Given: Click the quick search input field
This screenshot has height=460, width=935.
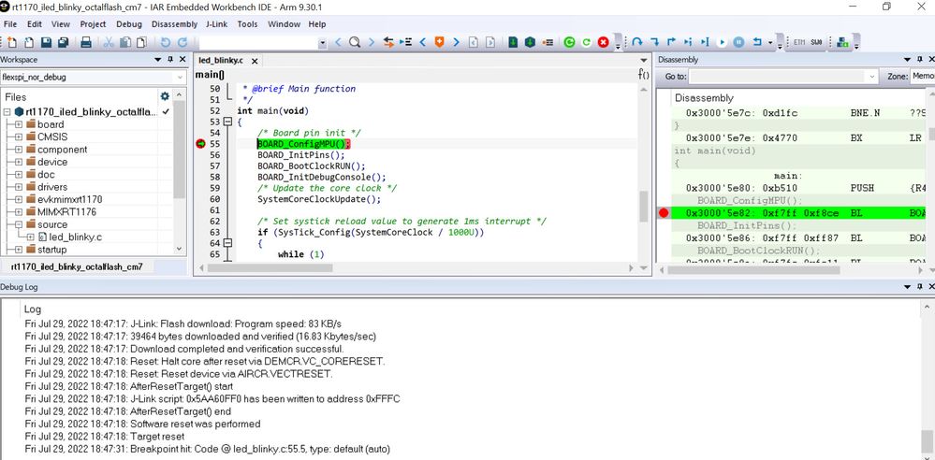Looking at the screenshot, I should click(x=259, y=43).
